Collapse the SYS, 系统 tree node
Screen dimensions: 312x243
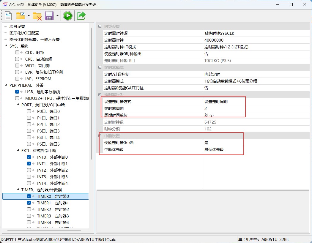[x=6, y=46]
